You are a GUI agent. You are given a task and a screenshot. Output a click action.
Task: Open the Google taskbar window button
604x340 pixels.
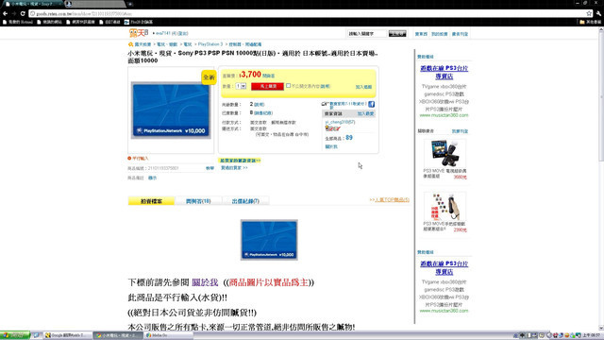coord(68,335)
